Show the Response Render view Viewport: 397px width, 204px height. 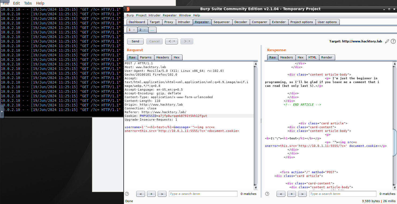click(327, 57)
